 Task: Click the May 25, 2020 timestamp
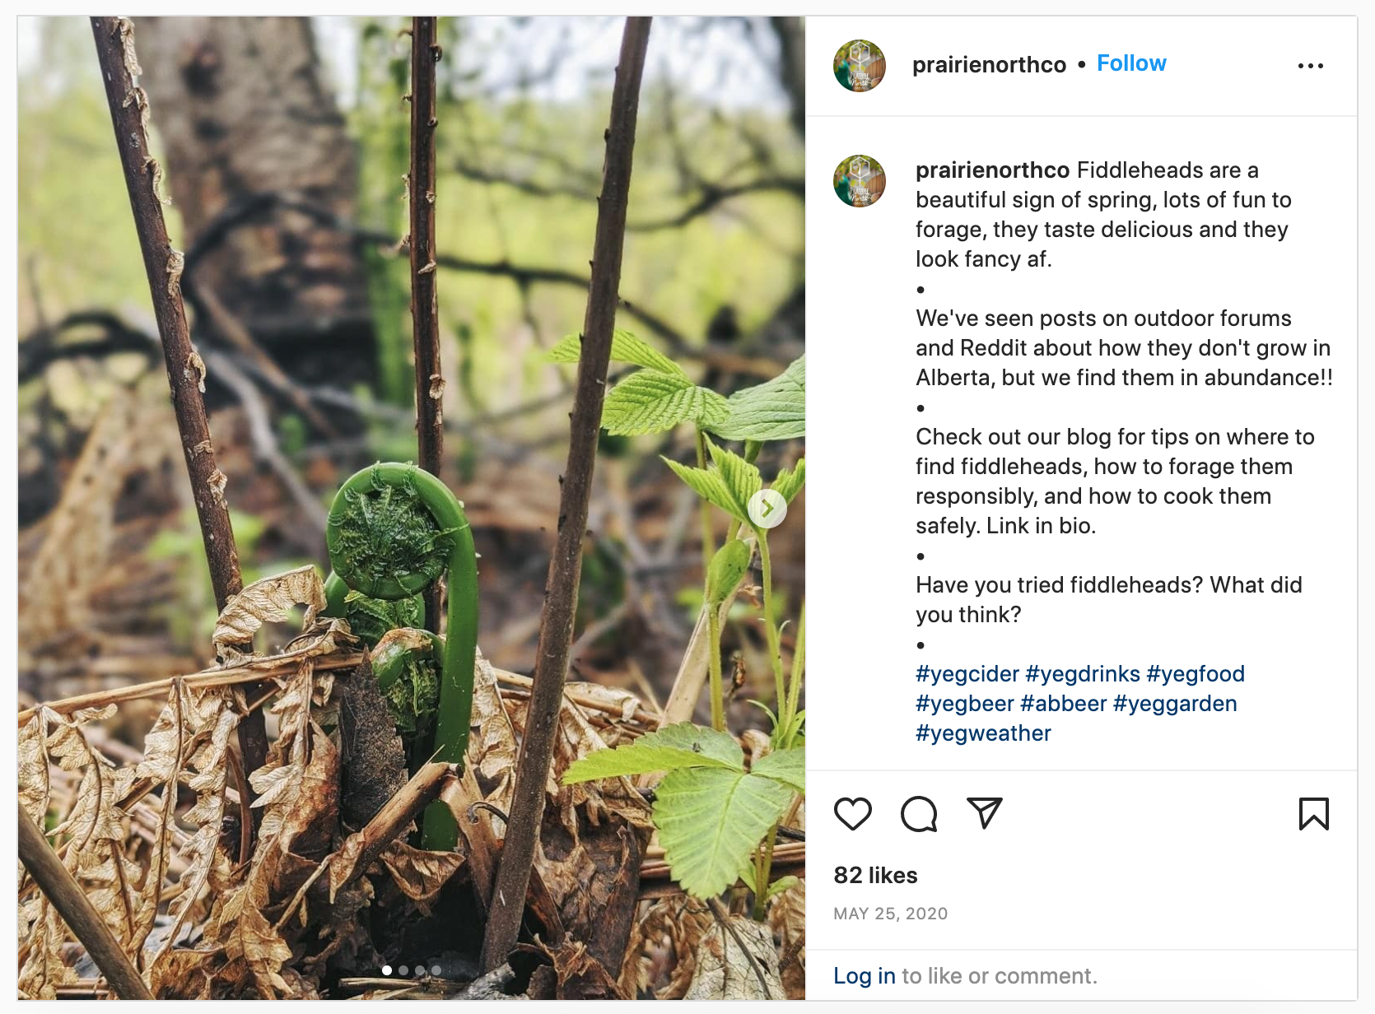[890, 914]
